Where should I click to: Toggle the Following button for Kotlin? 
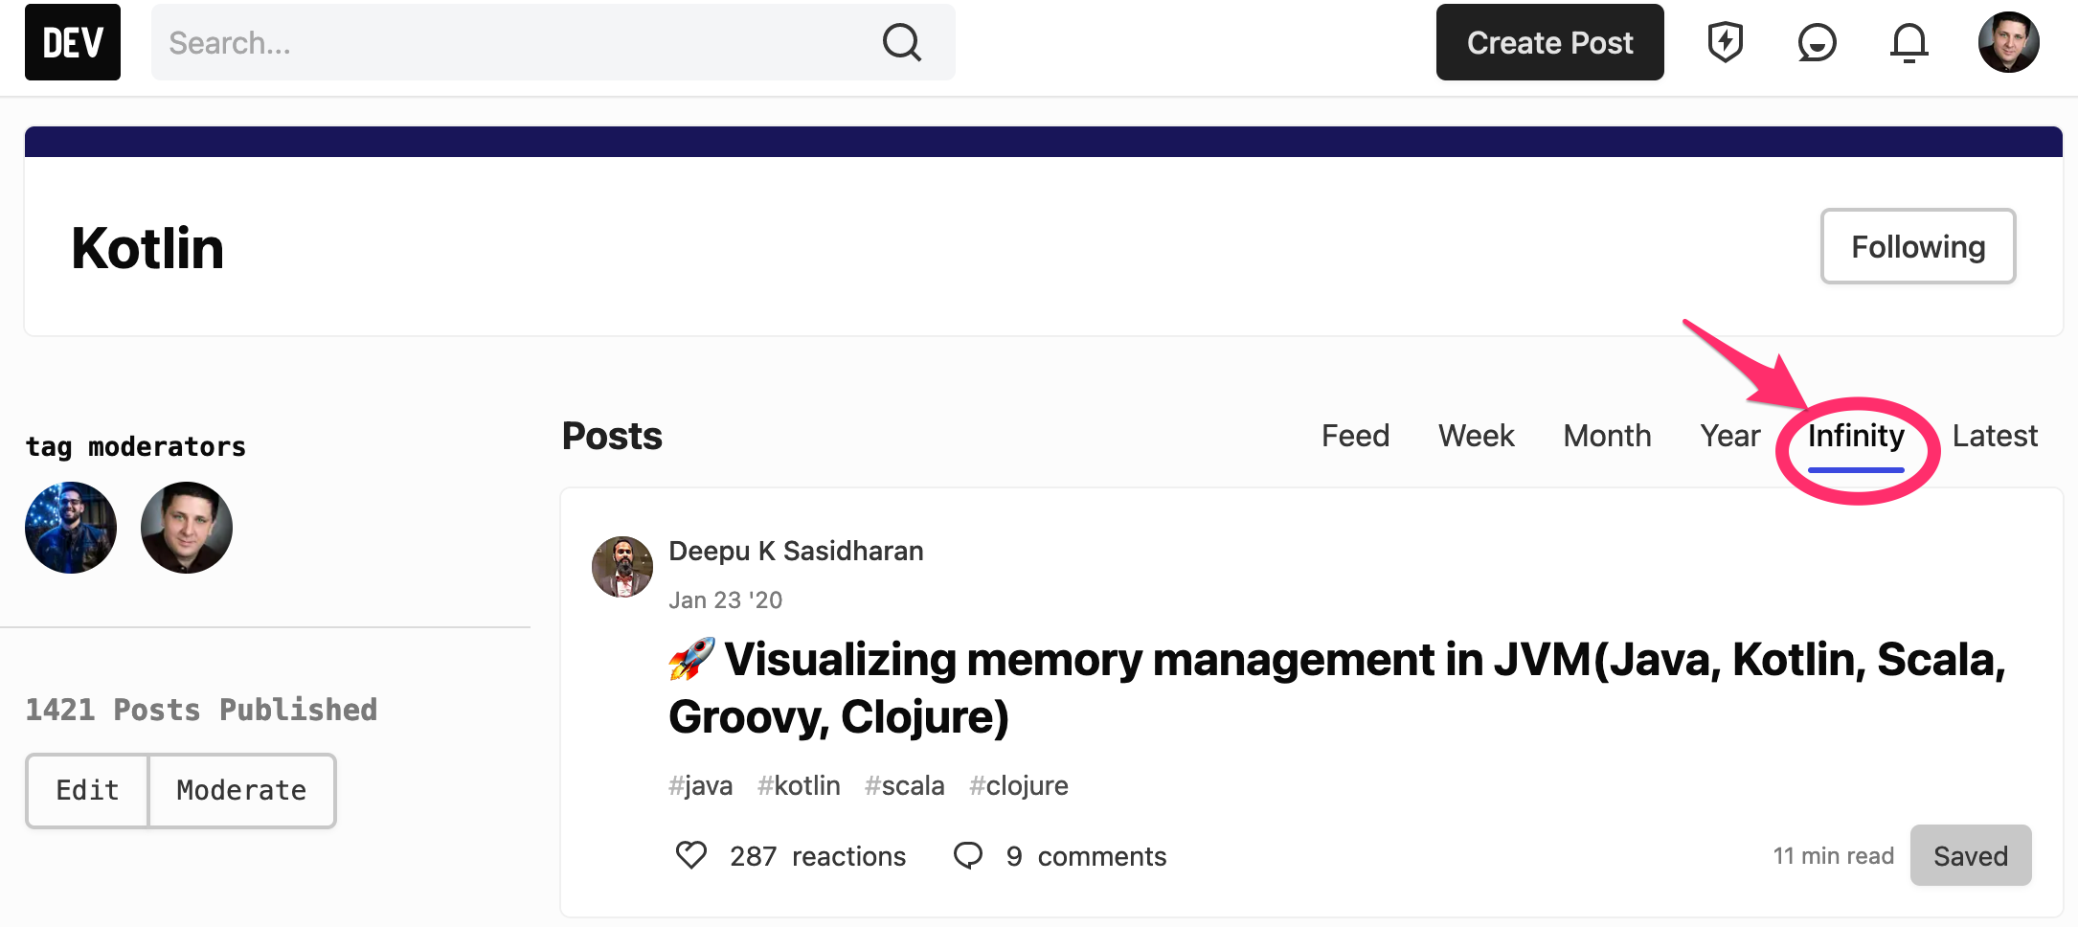tap(1918, 246)
